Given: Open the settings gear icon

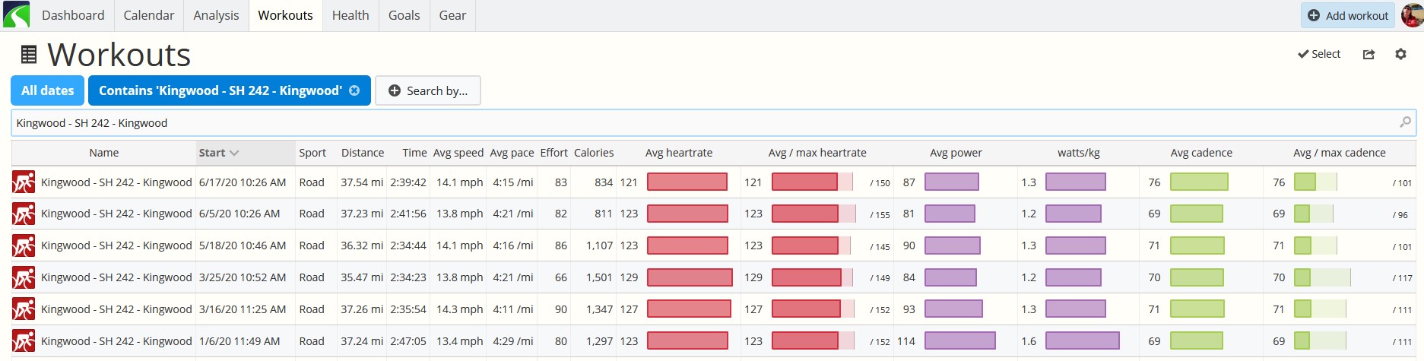Looking at the screenshot, I should (1400, 54).
